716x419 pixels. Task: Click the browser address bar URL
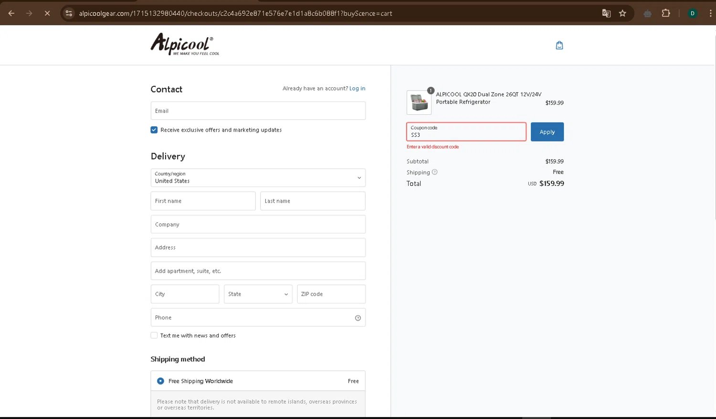point(236,13)
